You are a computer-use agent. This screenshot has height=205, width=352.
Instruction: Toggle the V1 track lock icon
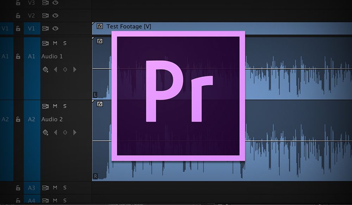(x=18, y=28)
